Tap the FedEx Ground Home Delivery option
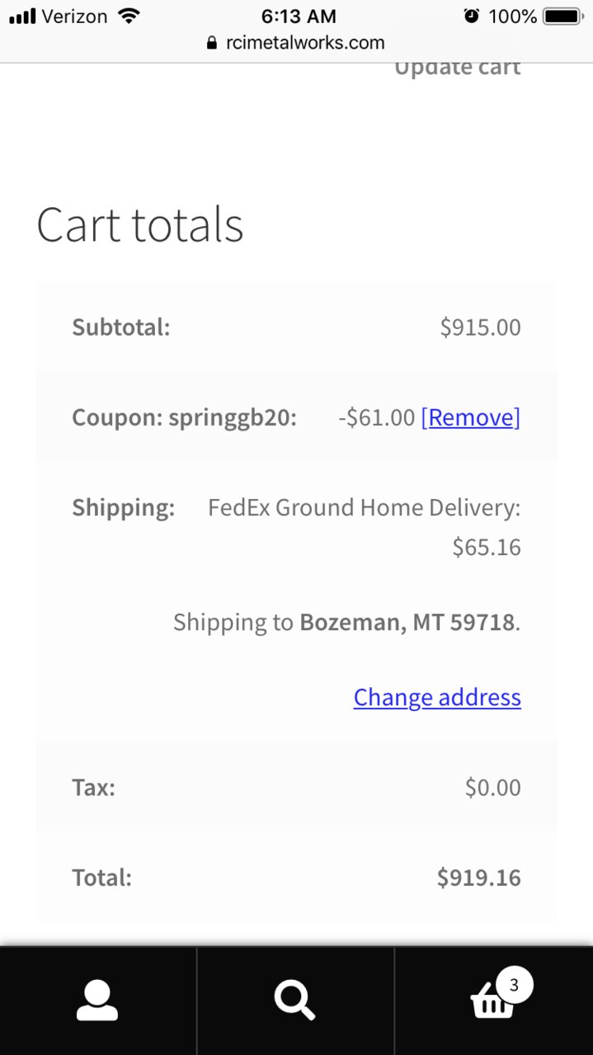The image size is (593, 1055). tap(364, 507)
